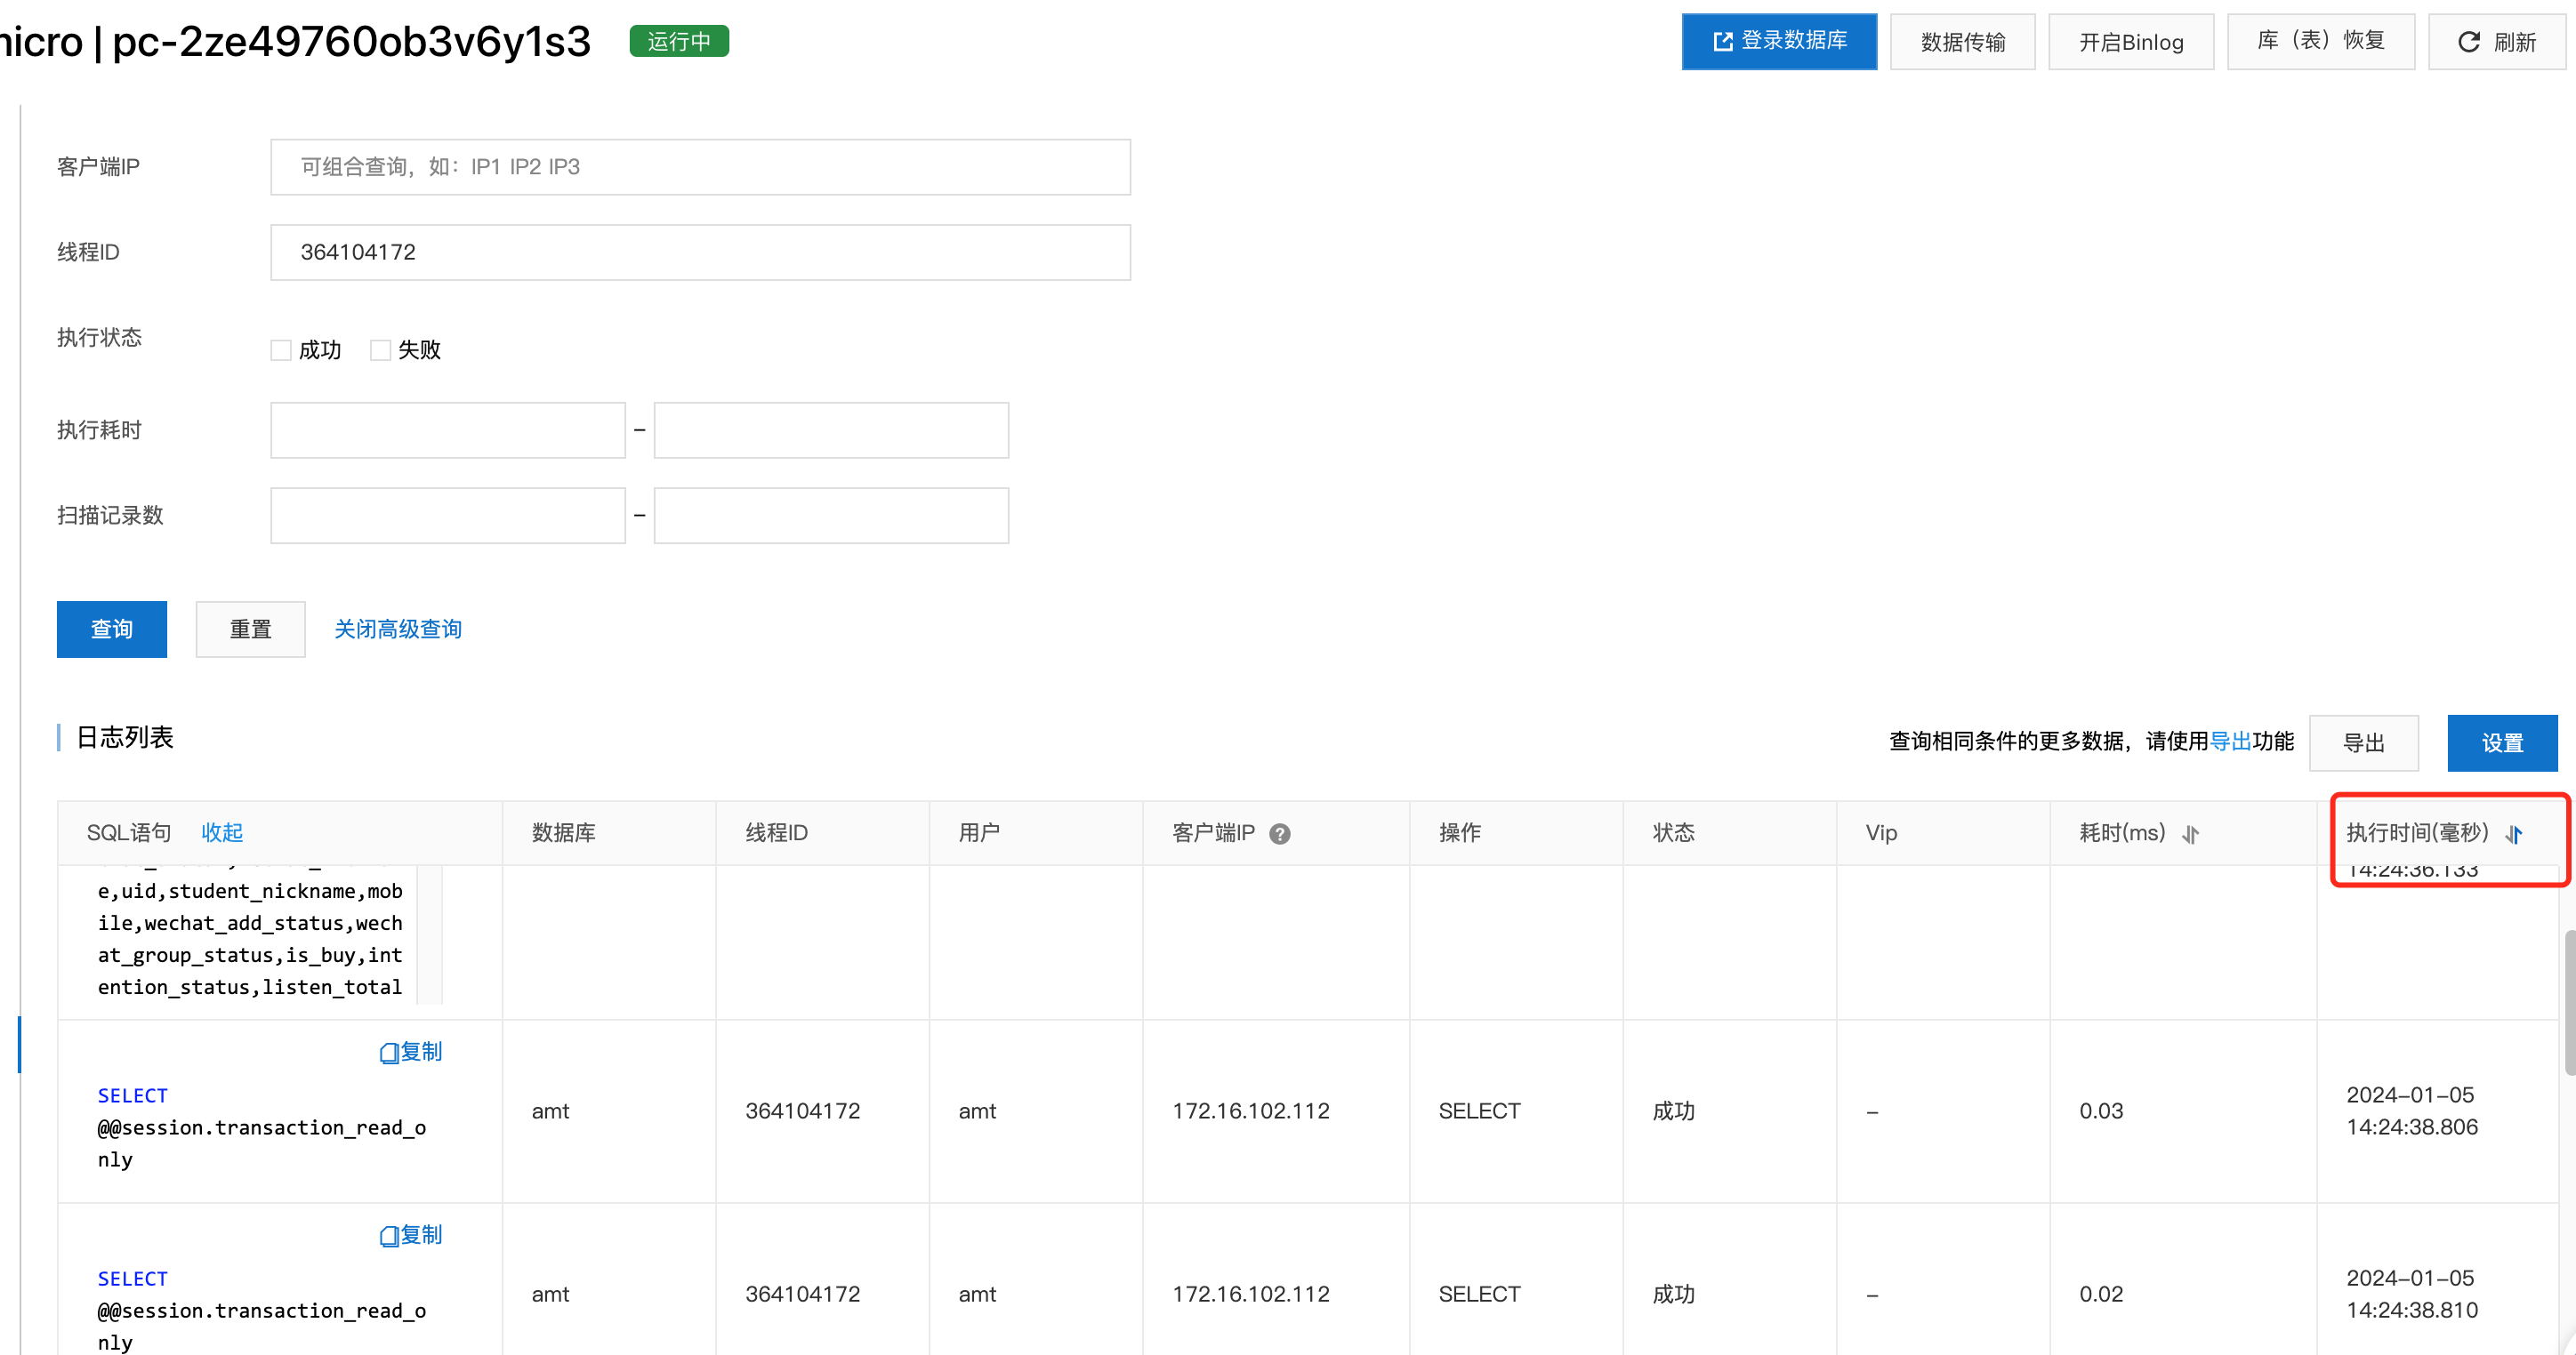
Task: Click the 线程ID field containing 364104172
Action: coord(700,252)
